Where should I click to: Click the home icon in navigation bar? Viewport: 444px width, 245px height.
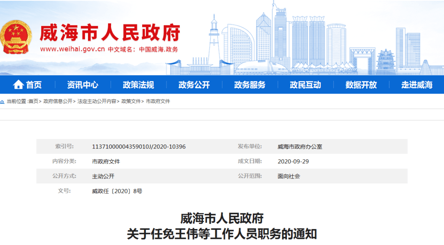point(18,85)
